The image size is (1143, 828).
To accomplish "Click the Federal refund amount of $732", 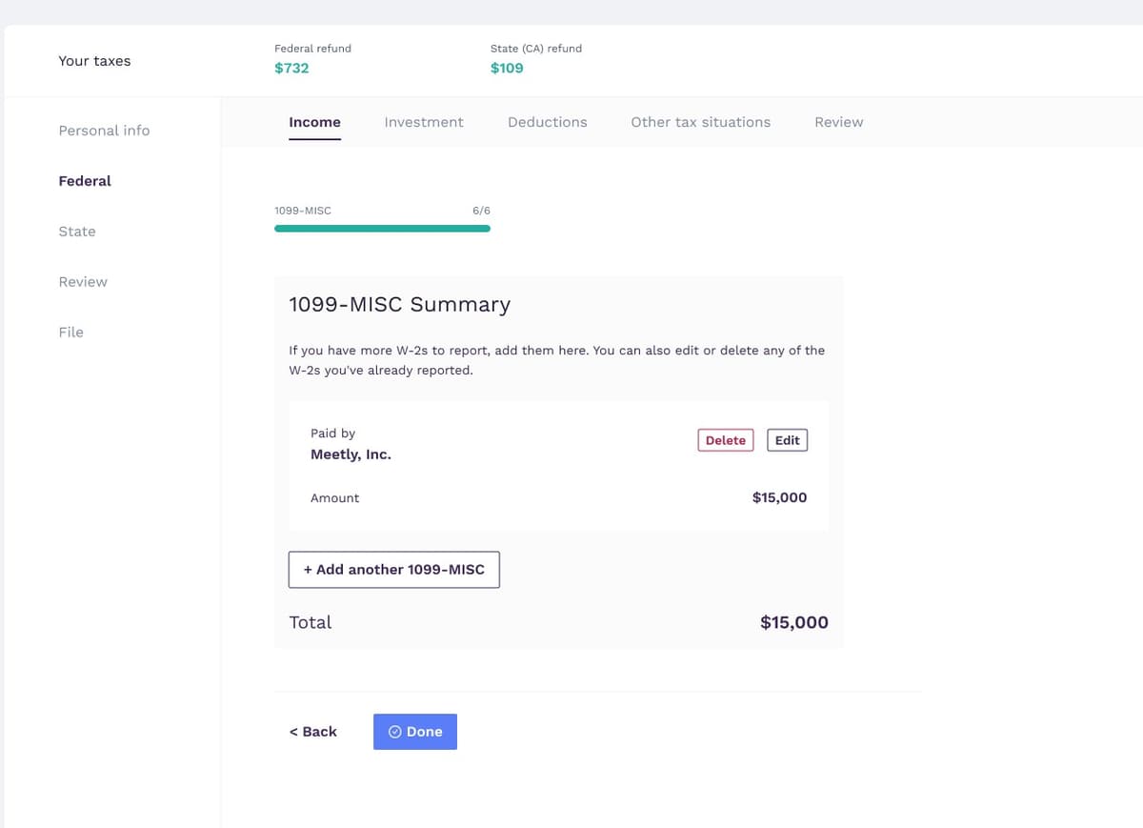I will pos(291,68).
